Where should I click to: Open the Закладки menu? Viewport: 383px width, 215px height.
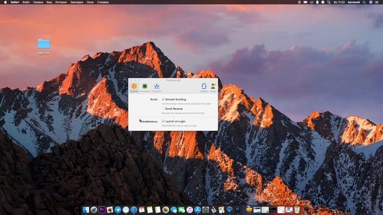click(77, 2)
